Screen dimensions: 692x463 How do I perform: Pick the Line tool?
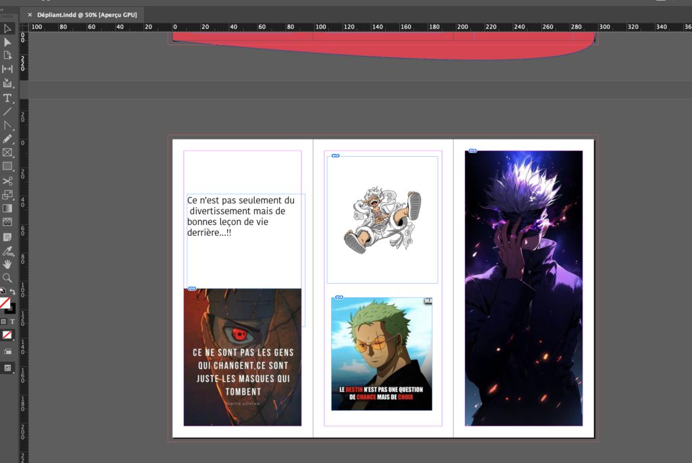point(7,112)
